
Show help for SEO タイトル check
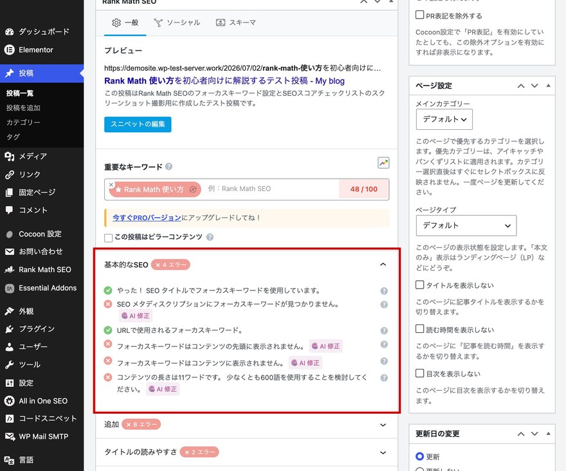pyautogui.click(x=384, y=291)
